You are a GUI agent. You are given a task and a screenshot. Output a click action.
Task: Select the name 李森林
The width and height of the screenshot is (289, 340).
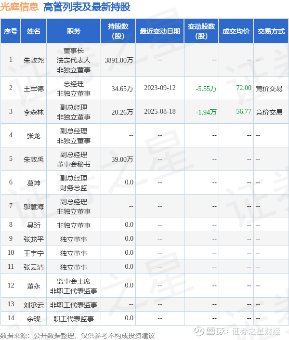tap(34, 112)
